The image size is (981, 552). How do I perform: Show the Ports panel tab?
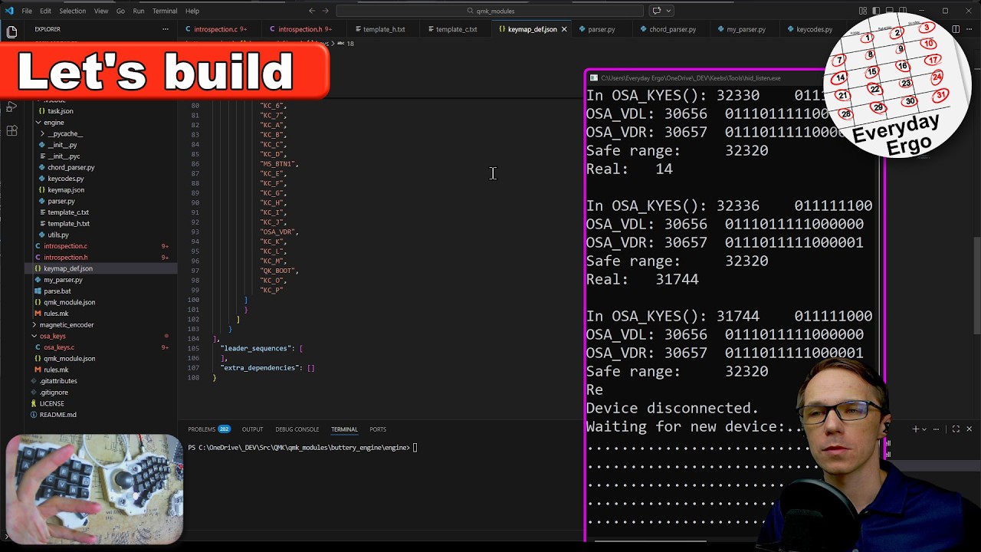[x=378, y=429]
